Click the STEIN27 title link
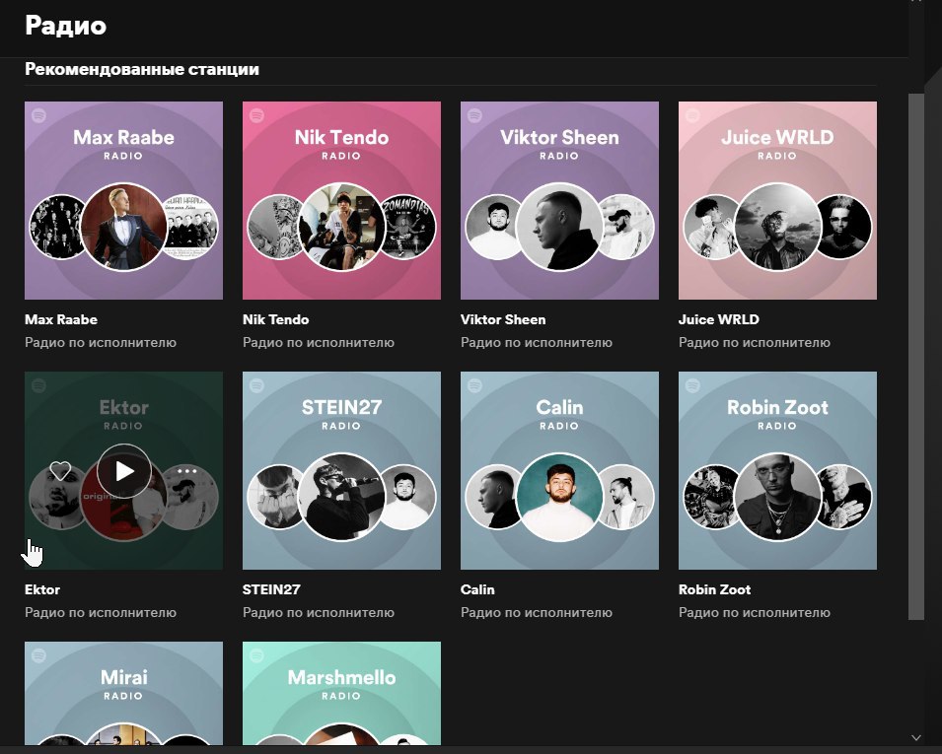 pyautogui.click(x=271, y=589)
